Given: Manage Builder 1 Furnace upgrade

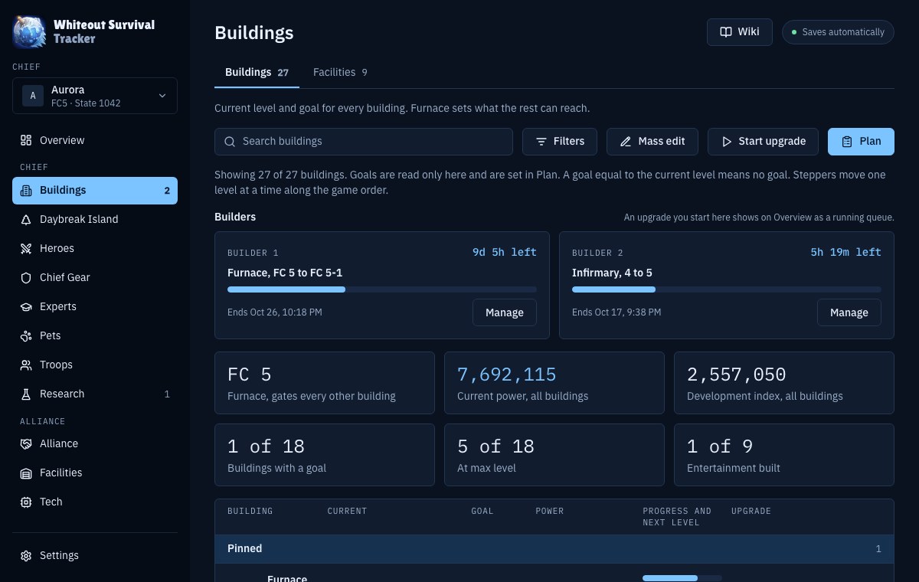Looking at the screenshot, I should point(505,312).
